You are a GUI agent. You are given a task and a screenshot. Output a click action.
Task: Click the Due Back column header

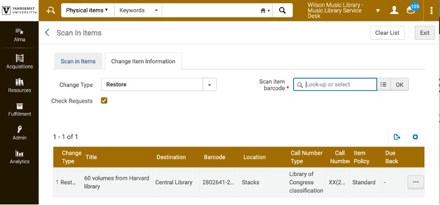click(x=391, y=157)
